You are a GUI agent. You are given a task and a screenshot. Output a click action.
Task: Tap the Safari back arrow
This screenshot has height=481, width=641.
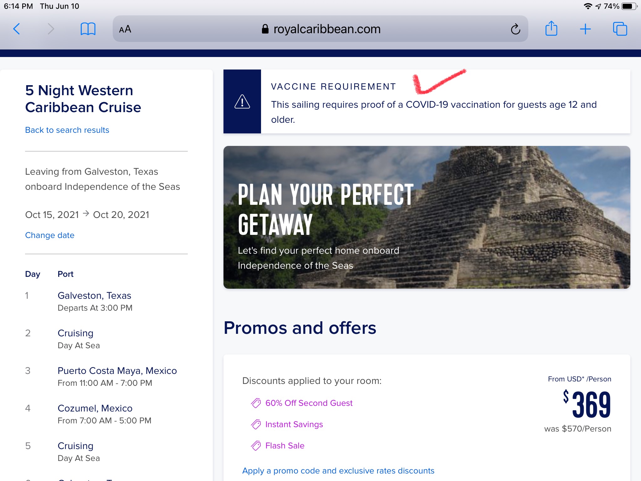[17, 29]
